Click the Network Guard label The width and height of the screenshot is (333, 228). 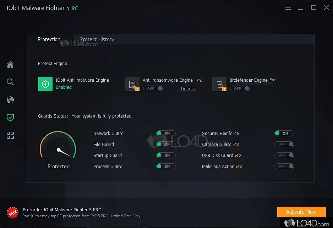[x=108, y=134]
